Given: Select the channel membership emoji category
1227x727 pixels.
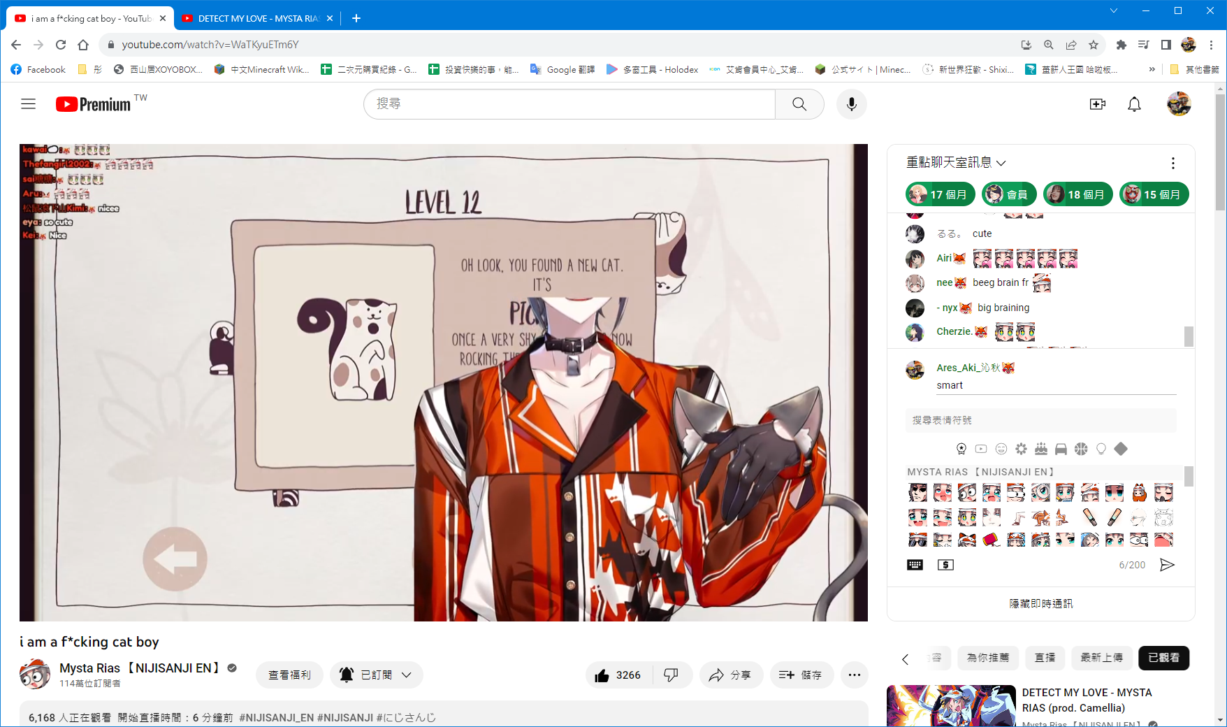Looking at the screenshot, I should [x=961, y=449].
